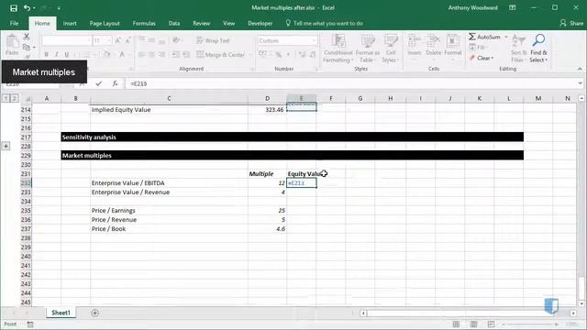Open the Merge & Center dropdown arrow

click(250, 55)
